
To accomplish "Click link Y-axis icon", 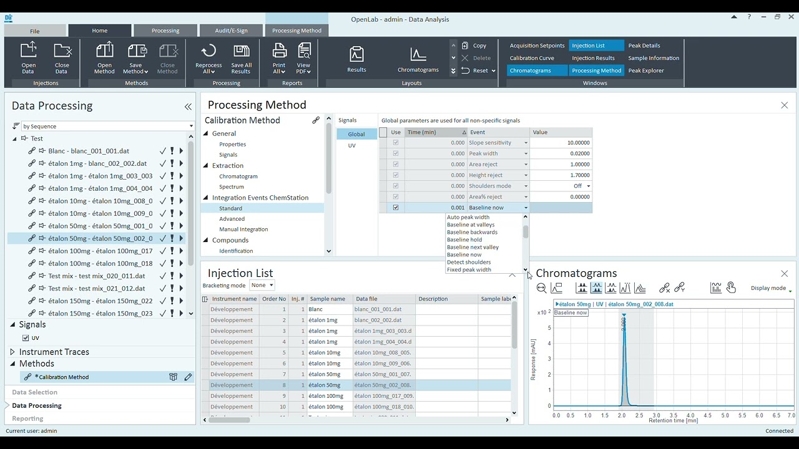I will coord(680,288).
